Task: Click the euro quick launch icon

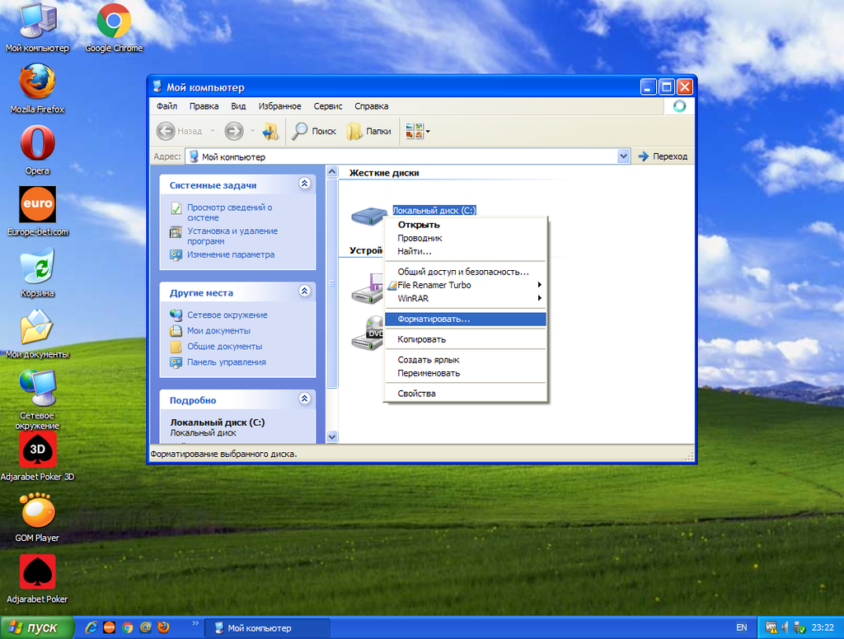Action: tap(110, 627)
